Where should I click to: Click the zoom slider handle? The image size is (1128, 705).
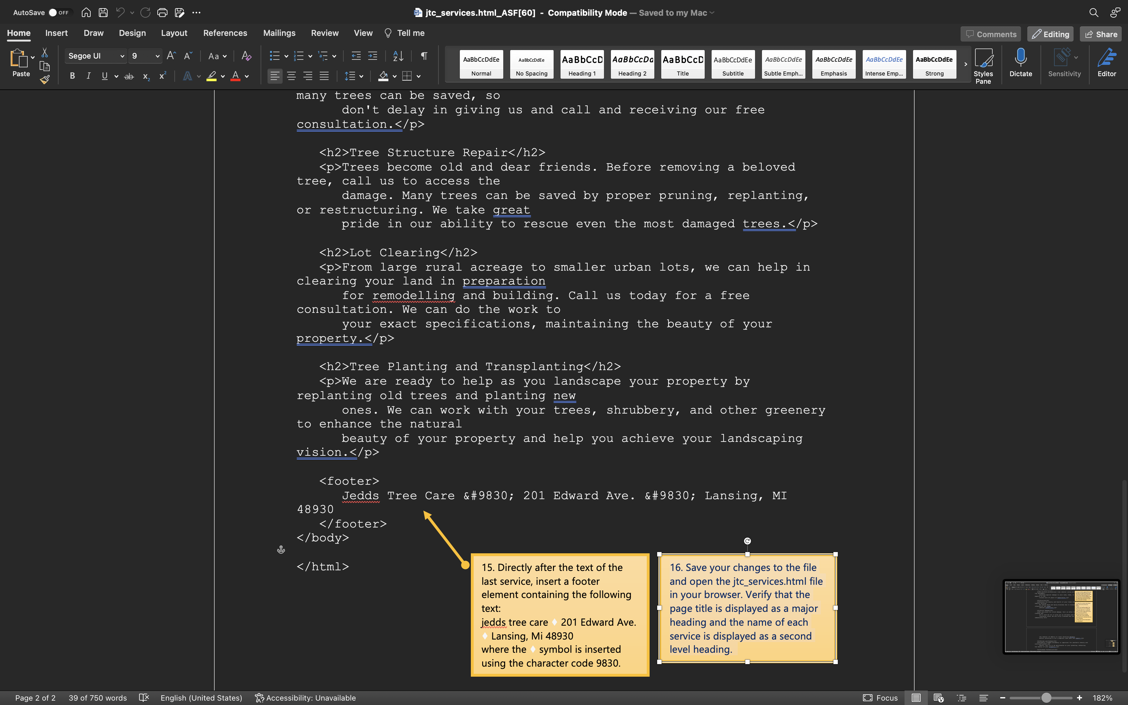pos(1046,697)
